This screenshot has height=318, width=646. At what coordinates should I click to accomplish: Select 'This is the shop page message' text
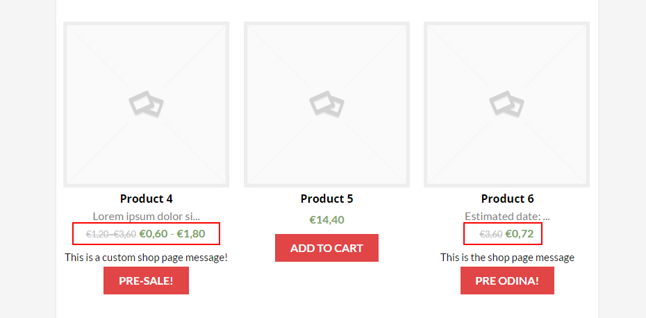[x=507, y=258]
